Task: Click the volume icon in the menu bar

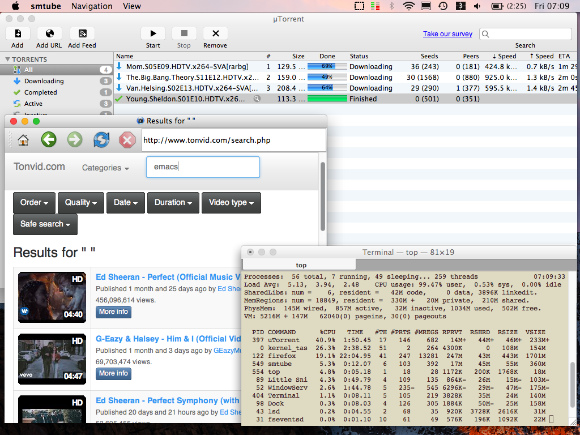Action: click(477, 6)
